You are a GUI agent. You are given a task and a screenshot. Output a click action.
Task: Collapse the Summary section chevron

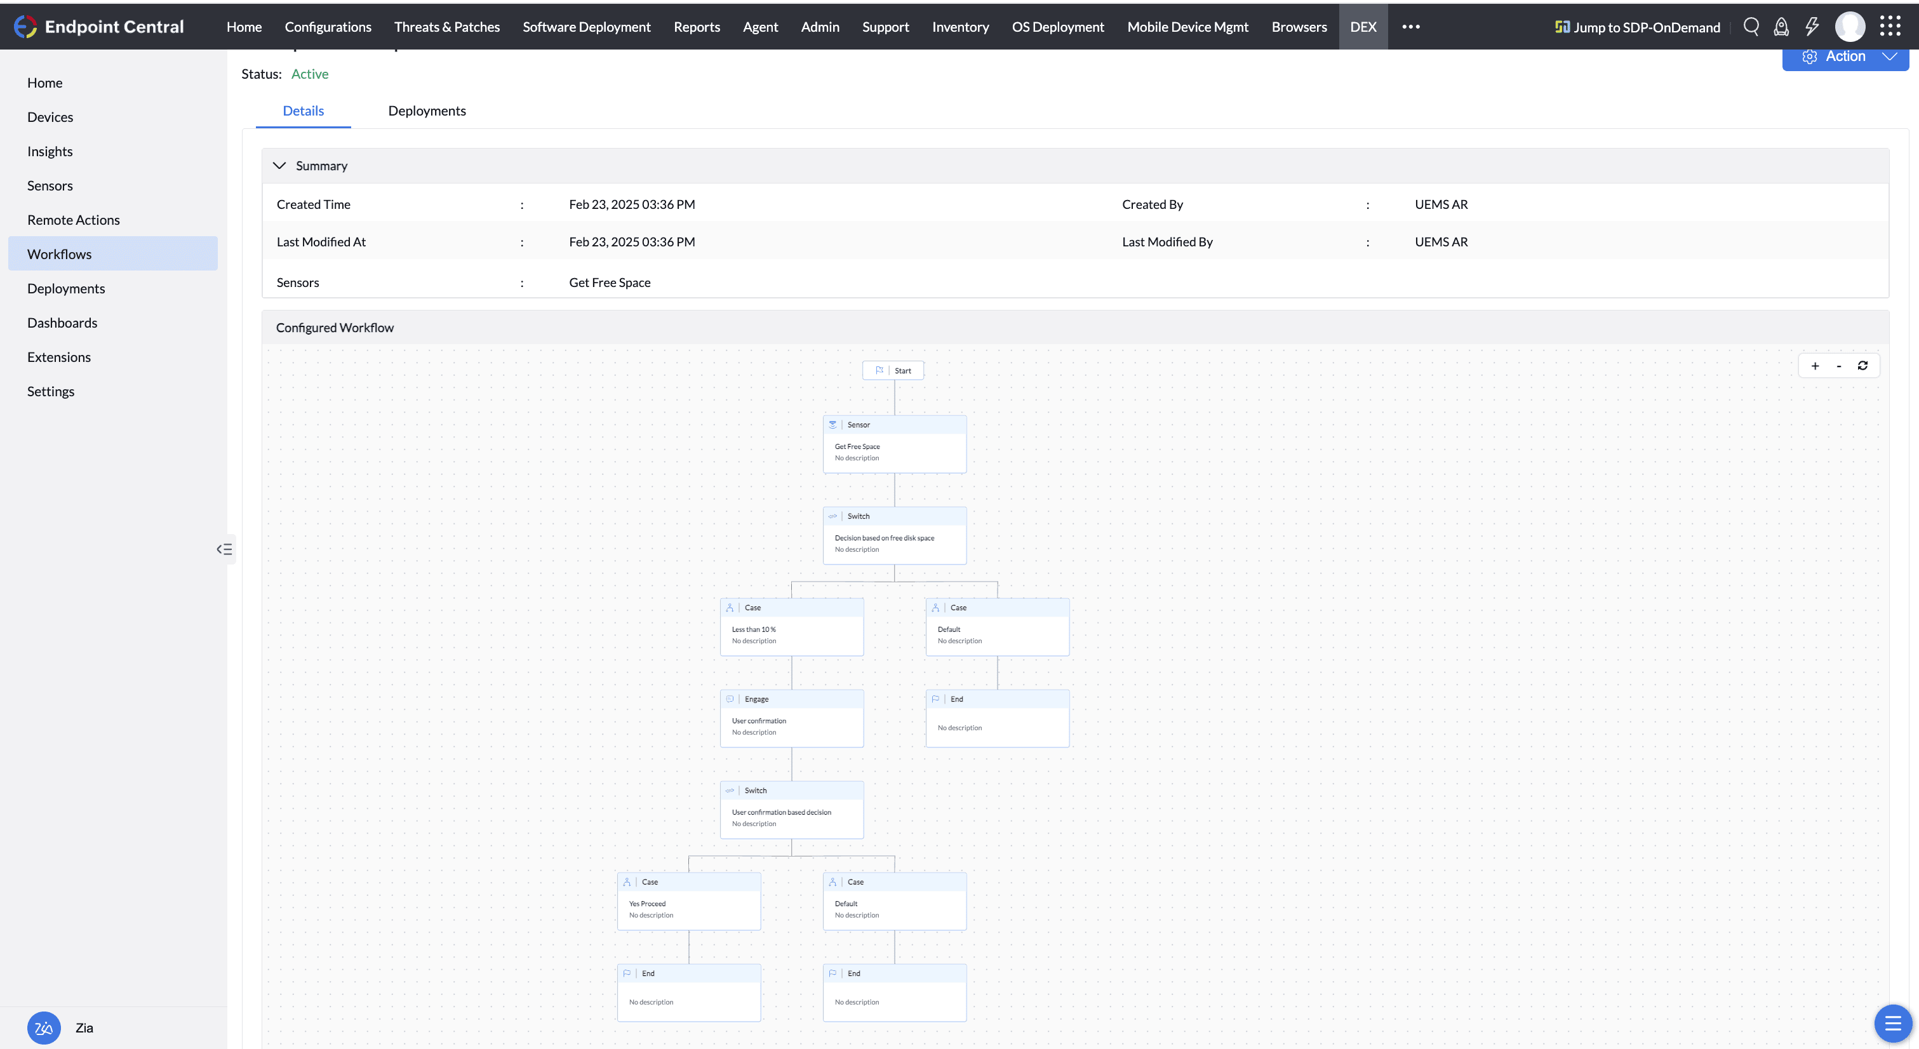click(x=279, y=165)
